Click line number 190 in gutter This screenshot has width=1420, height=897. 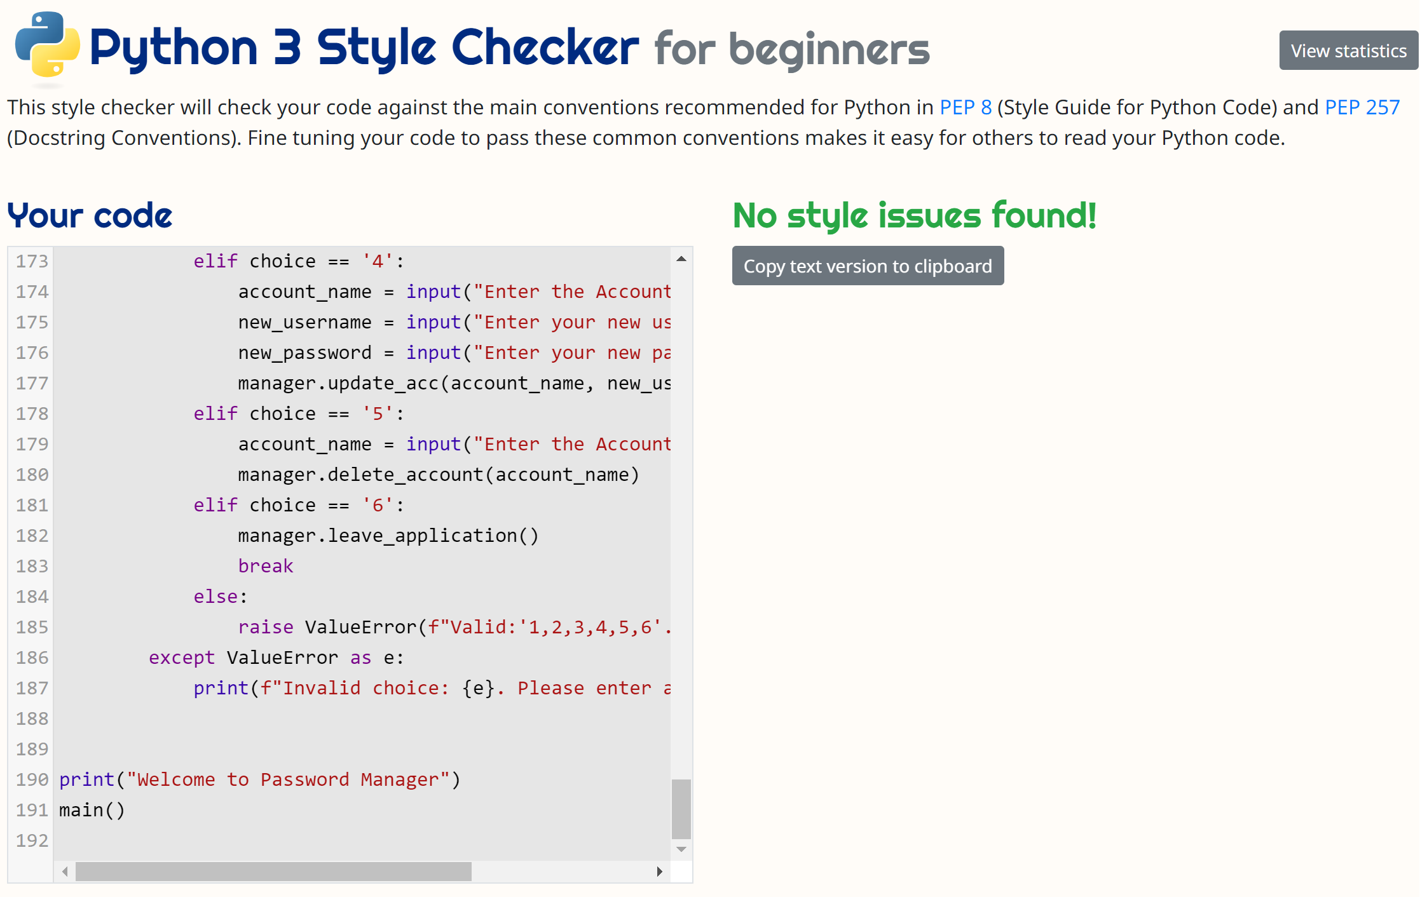click(x=32, y=779)
